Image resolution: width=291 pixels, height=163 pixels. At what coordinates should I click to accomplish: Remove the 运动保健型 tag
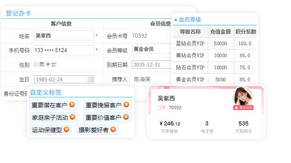tap(66, 130)
